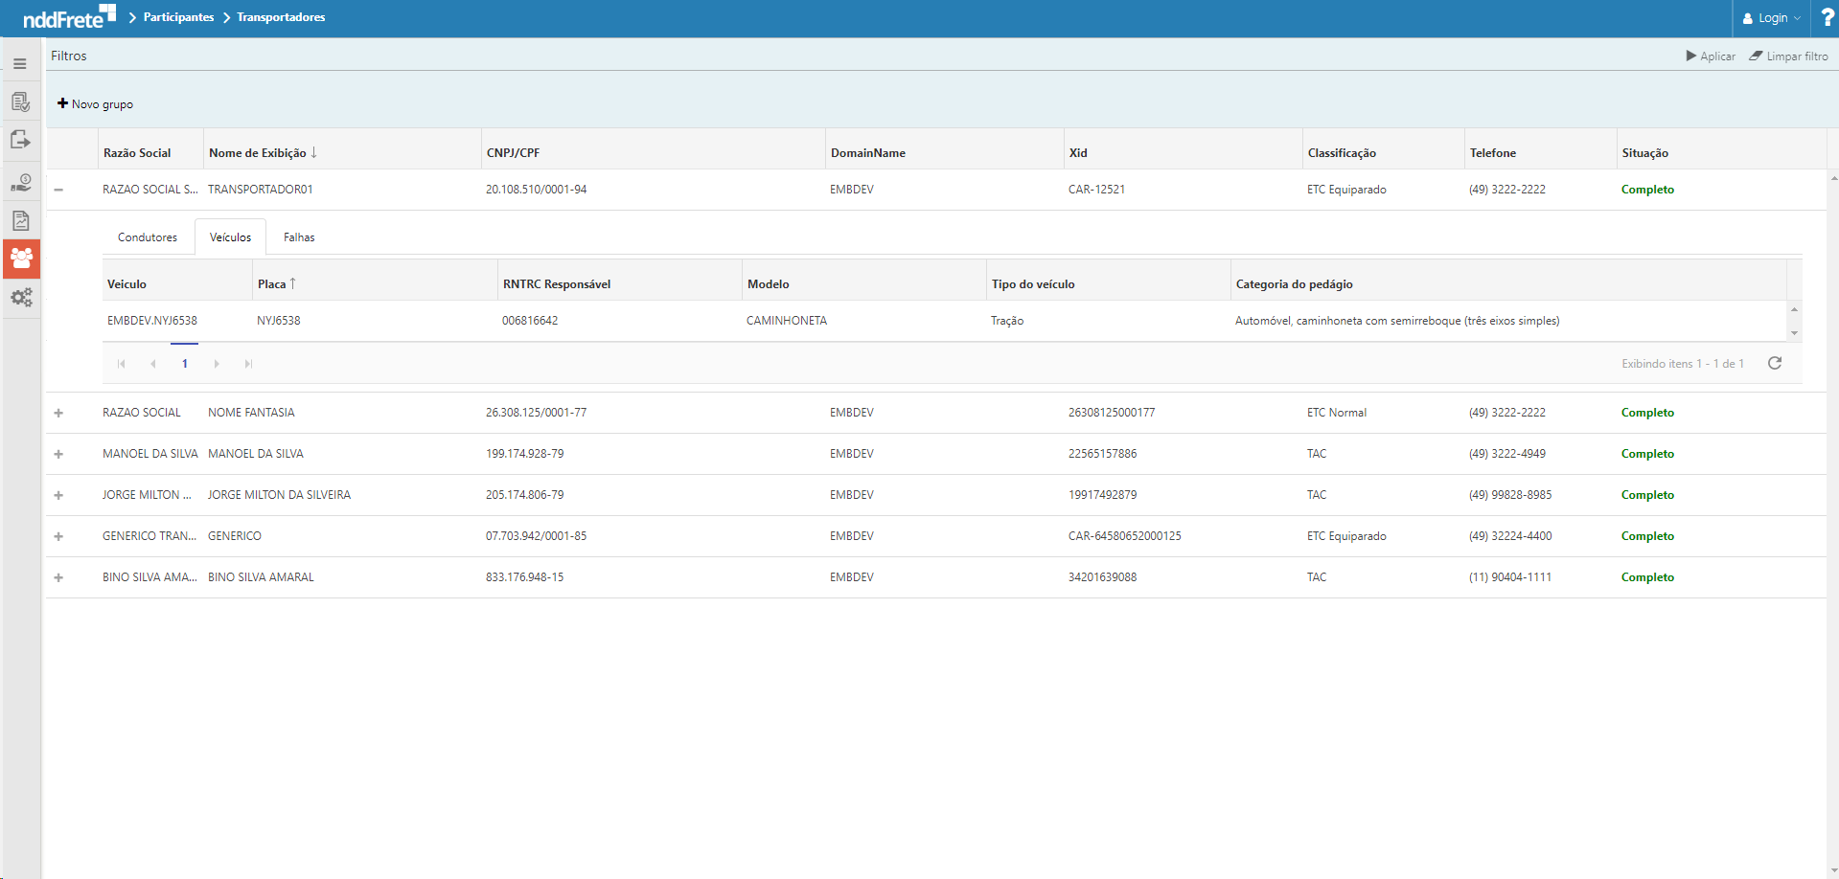Switch to the Falhas tab
Viewport: 1839px width, 879px height.
pos(299,237)
